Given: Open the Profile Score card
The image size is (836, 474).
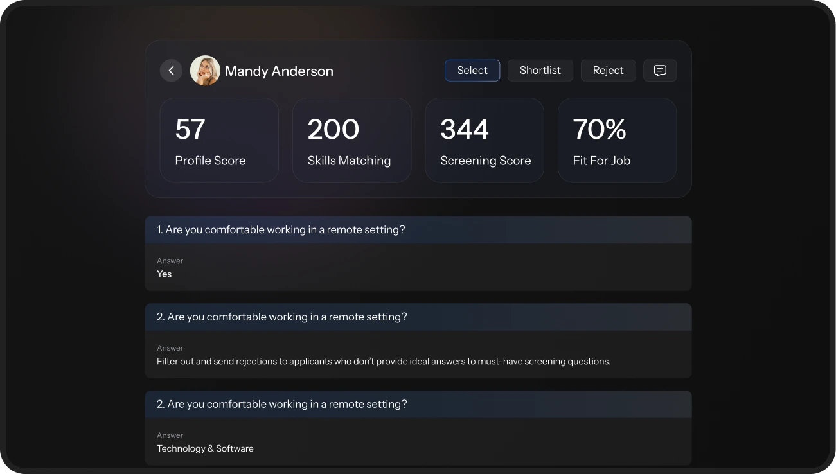Looking at the screenshot, I should coord(219,140).
